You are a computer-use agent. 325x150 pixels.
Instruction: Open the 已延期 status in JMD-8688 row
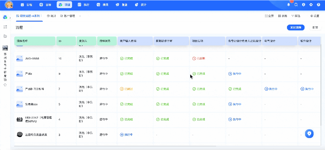tap(199, 58)
